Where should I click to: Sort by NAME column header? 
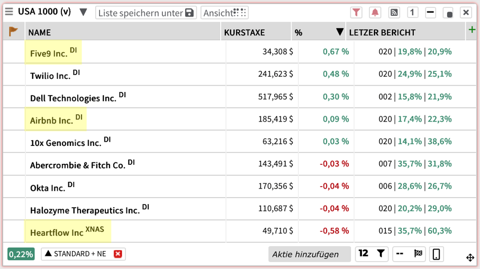click(123, 32)
